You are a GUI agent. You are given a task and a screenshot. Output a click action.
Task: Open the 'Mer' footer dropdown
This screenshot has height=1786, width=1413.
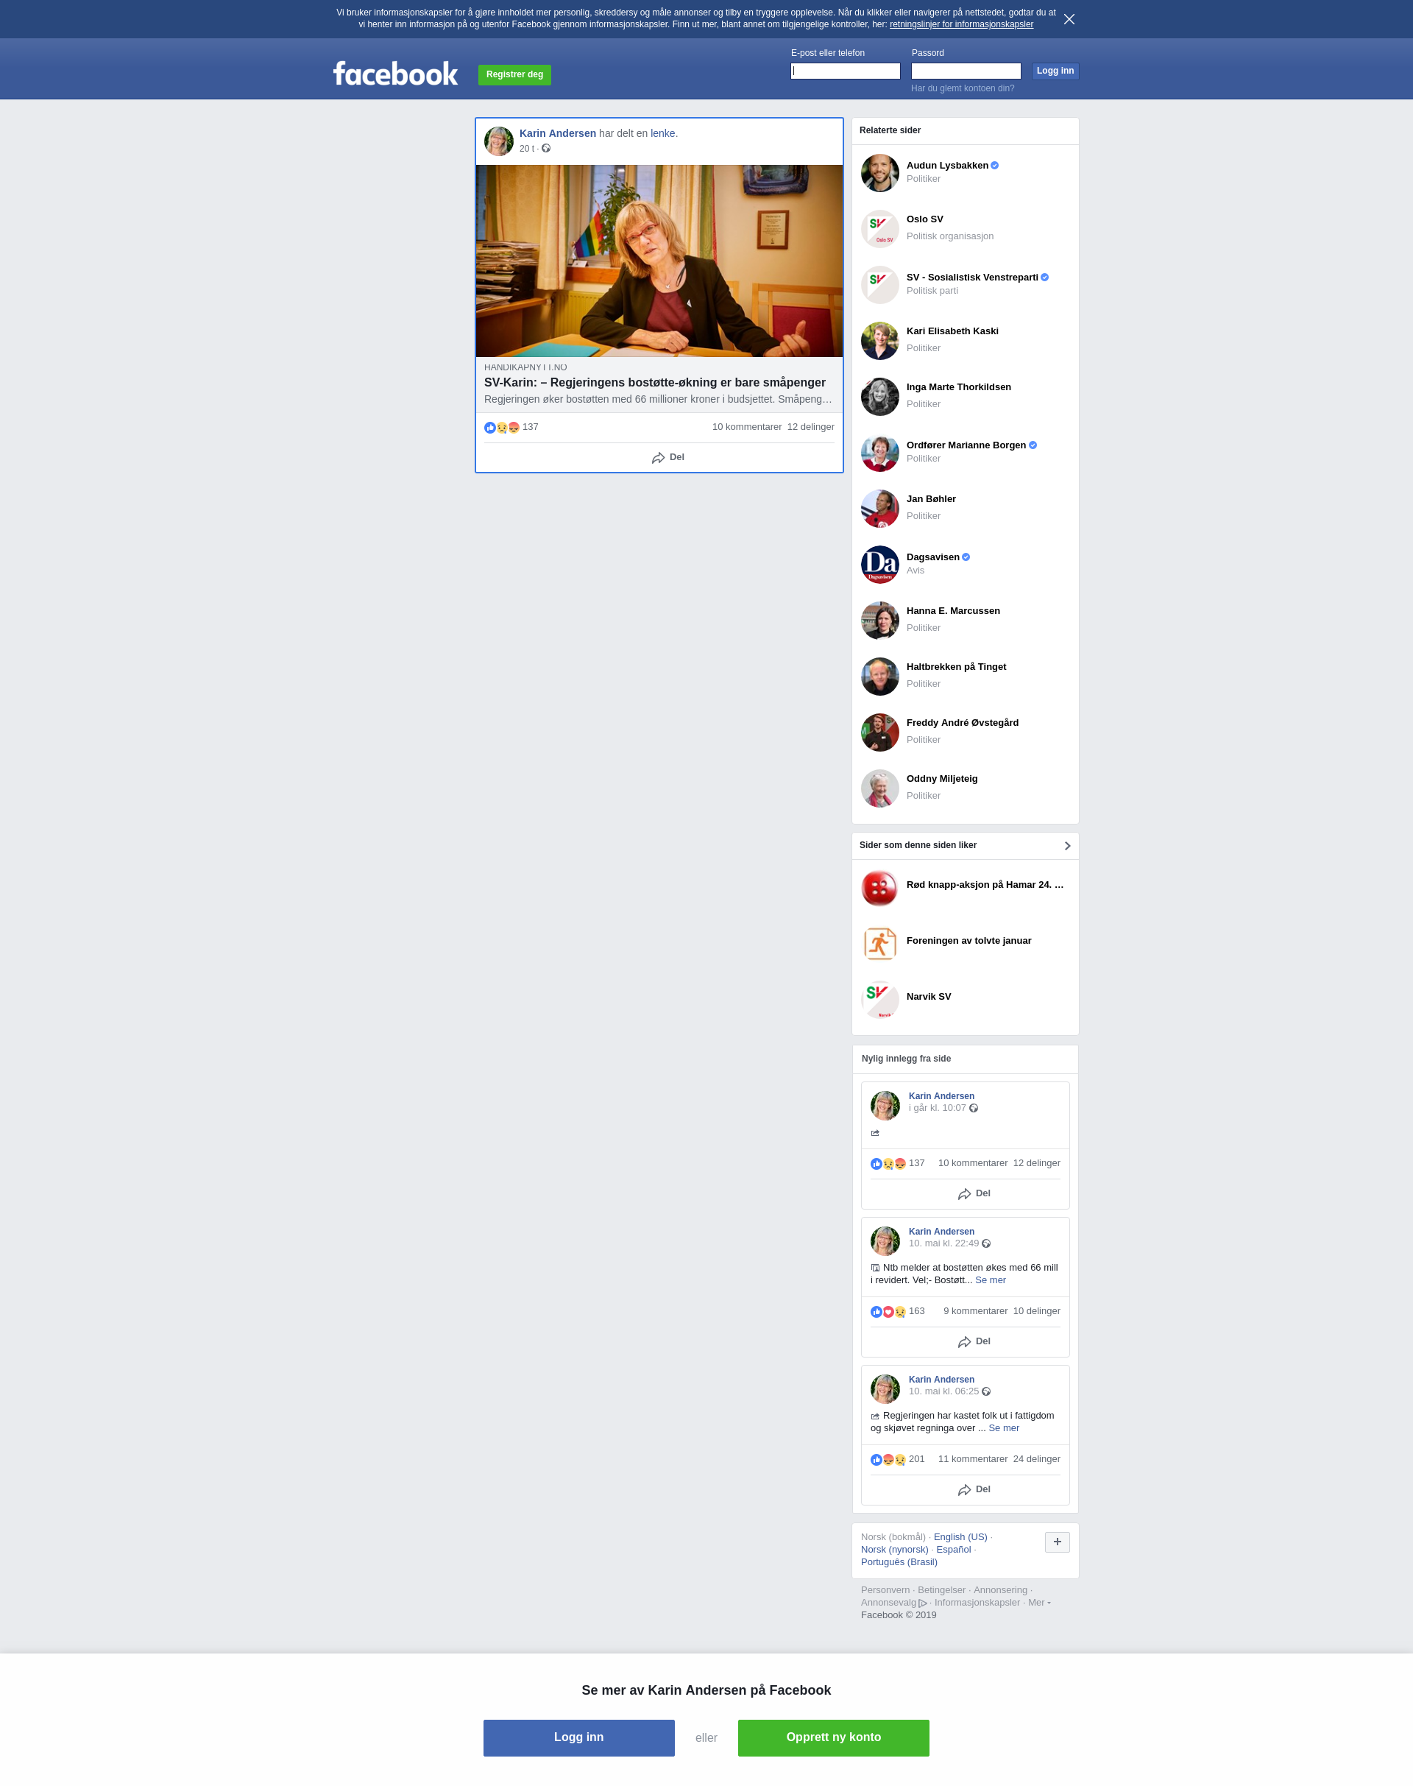(x=1039, y=1602)
